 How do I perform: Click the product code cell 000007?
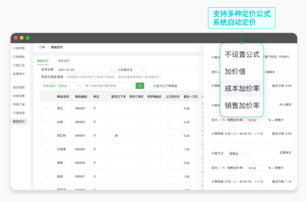pyautogui.click(x=80, y=177)
